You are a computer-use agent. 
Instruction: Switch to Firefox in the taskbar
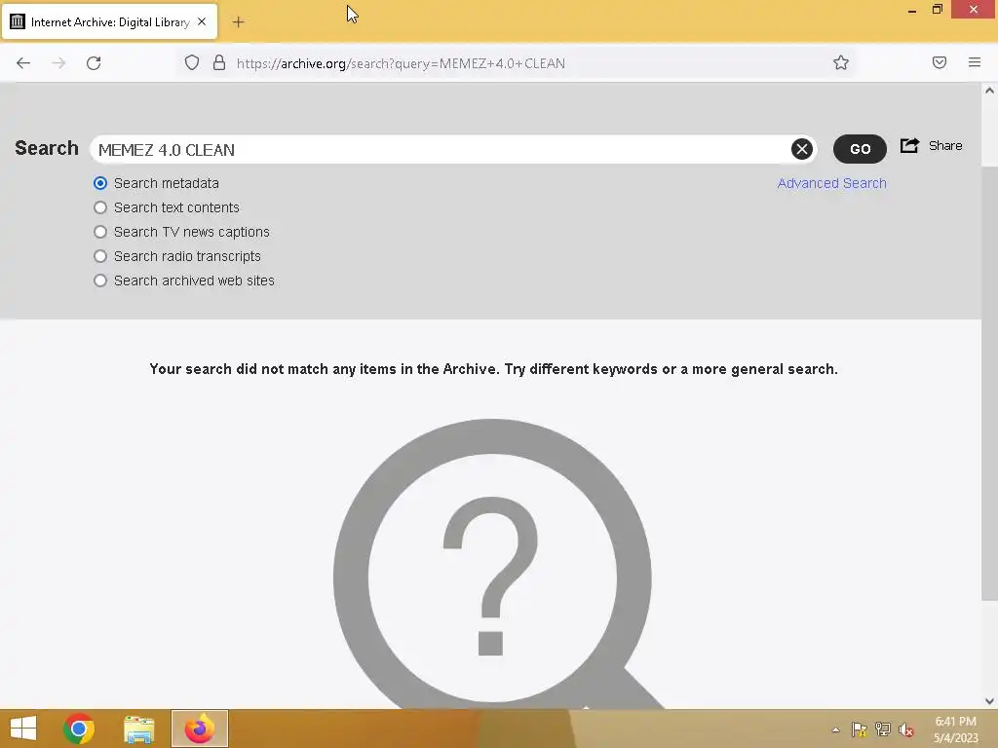[199, 729]
